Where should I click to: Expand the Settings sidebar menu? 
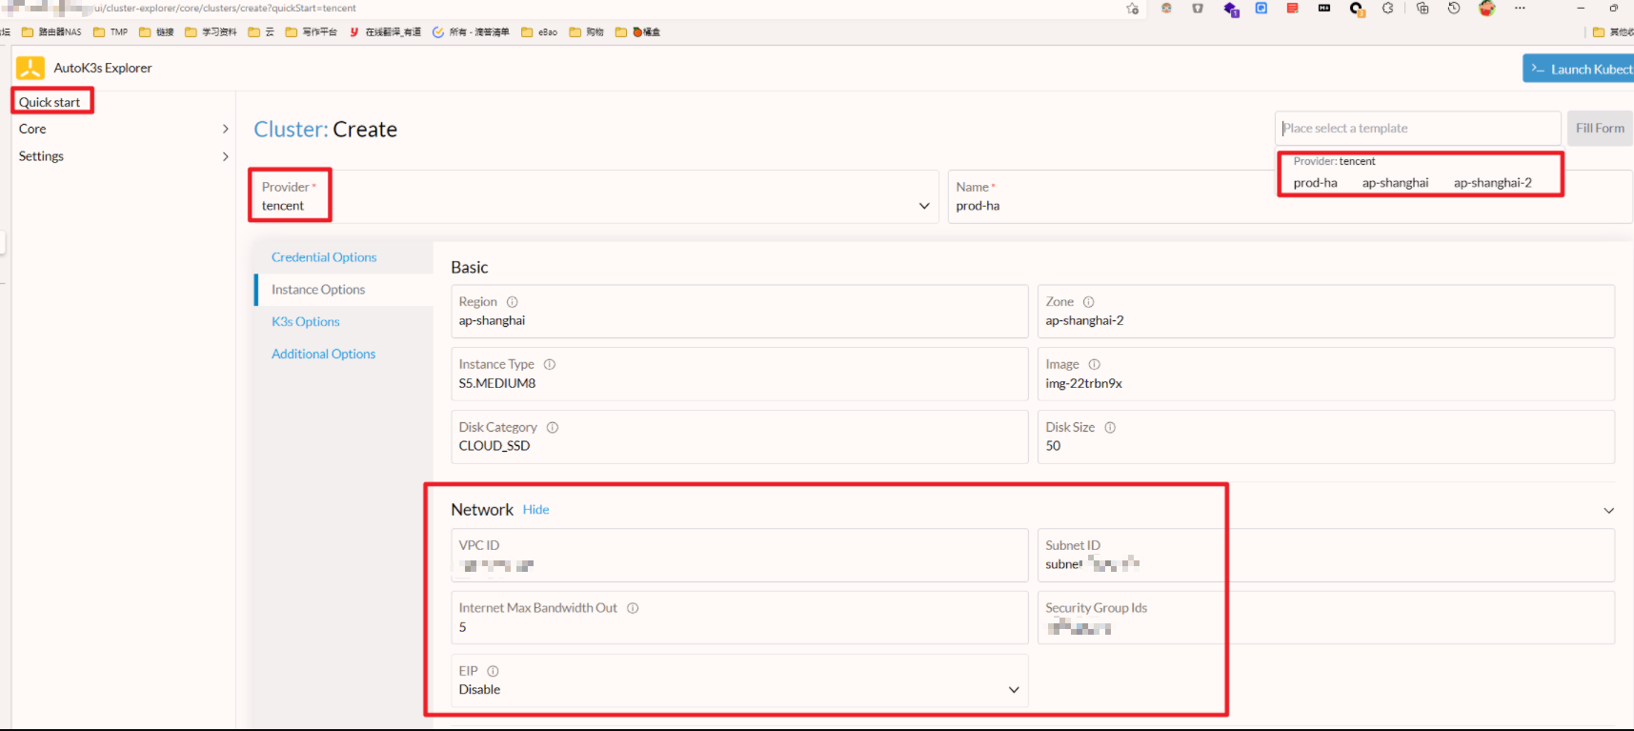pos(225,156)
